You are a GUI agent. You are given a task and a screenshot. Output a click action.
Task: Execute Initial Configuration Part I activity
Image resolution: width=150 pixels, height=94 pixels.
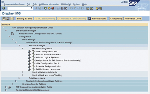[x=33, y=51]
